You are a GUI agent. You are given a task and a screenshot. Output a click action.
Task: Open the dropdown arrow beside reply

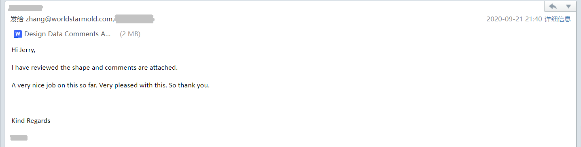tap(568, 6)
